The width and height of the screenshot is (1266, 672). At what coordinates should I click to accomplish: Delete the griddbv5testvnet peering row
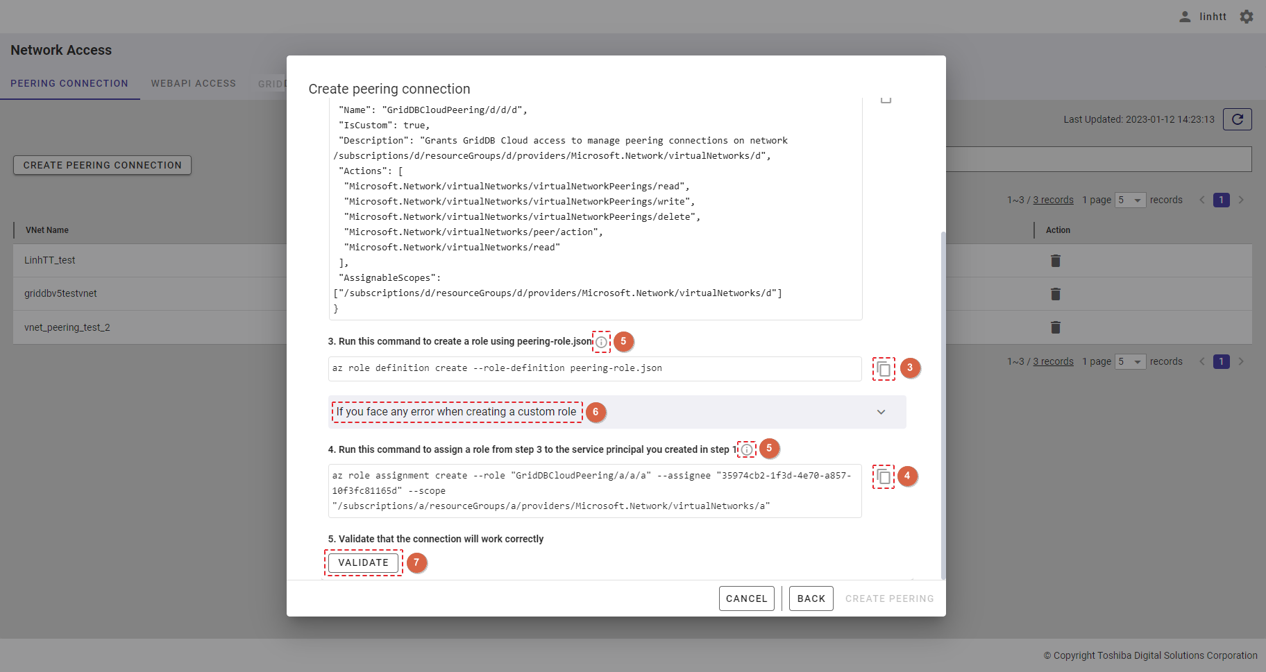pyautogui.click(x=1055, y=294)
